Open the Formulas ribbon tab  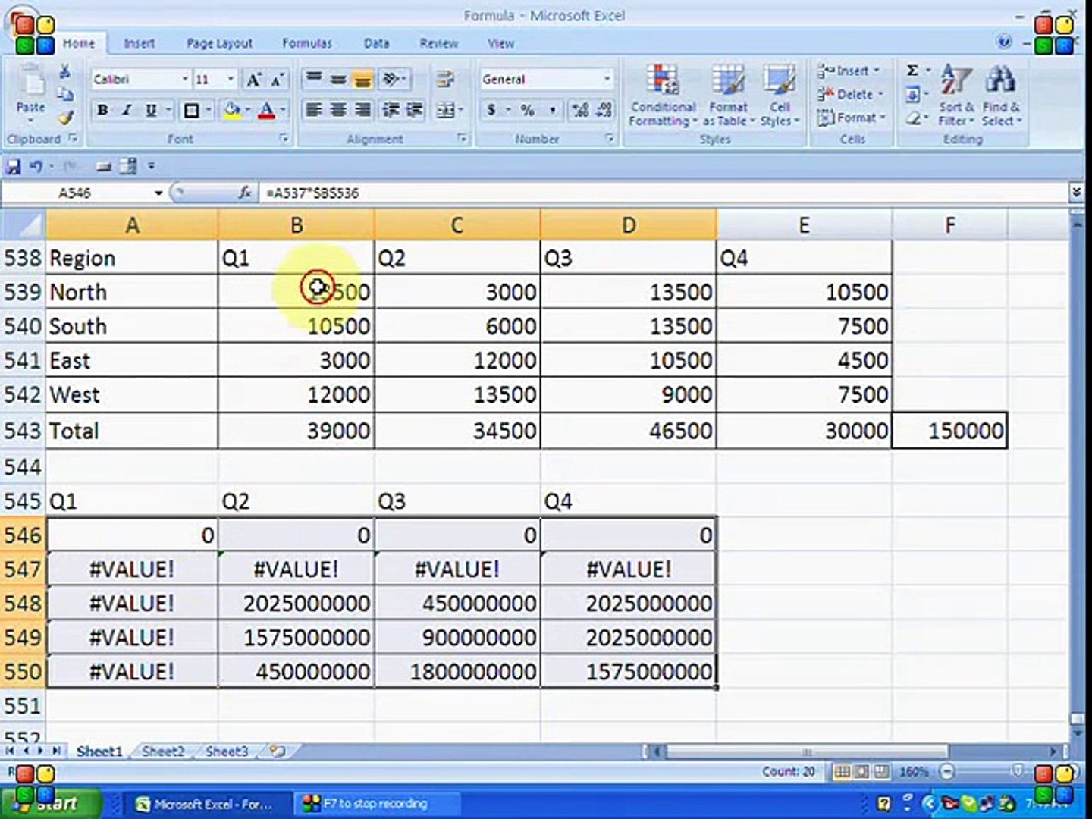point(307,43)
